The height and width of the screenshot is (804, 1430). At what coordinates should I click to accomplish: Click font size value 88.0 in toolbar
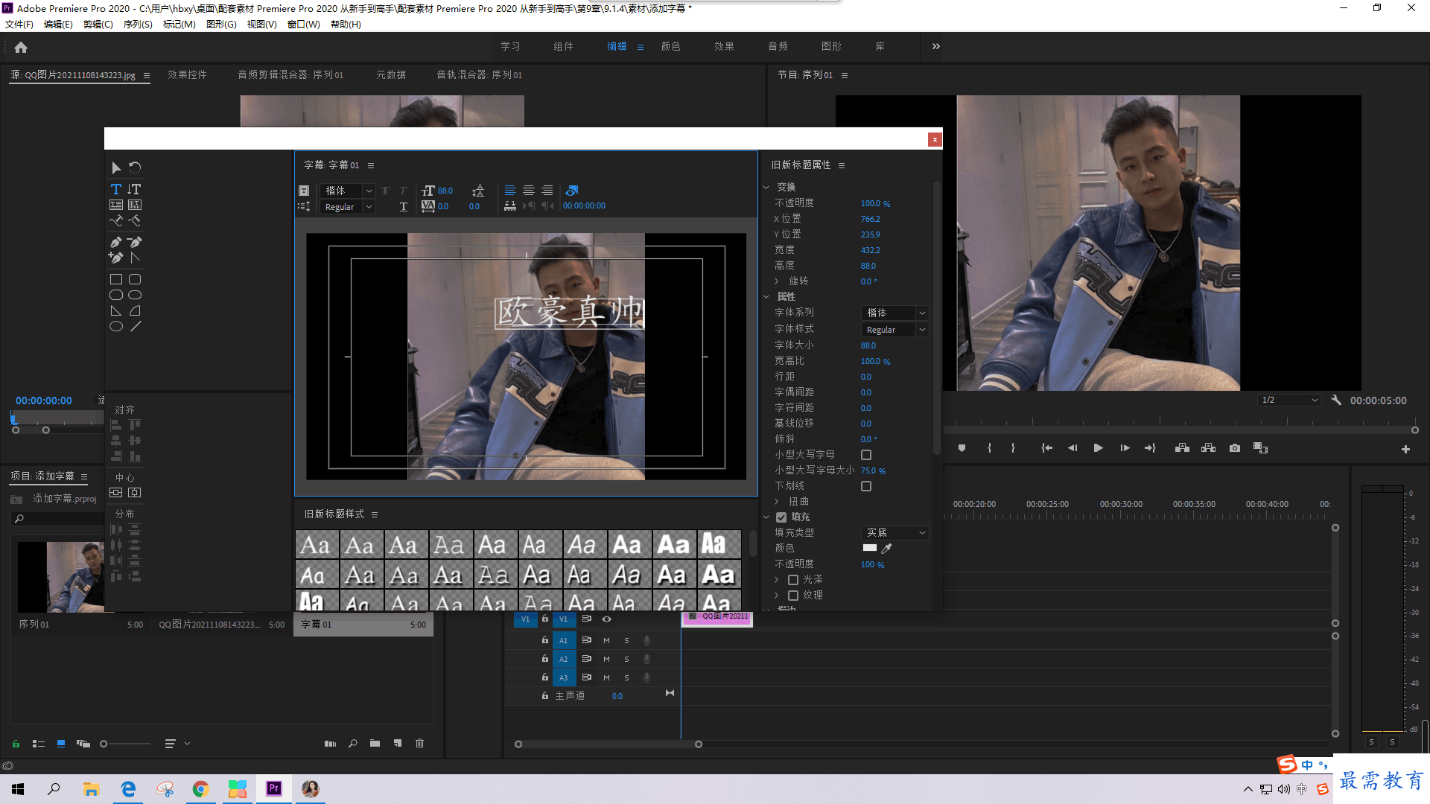pyautogui.click(x=445, y=191)
